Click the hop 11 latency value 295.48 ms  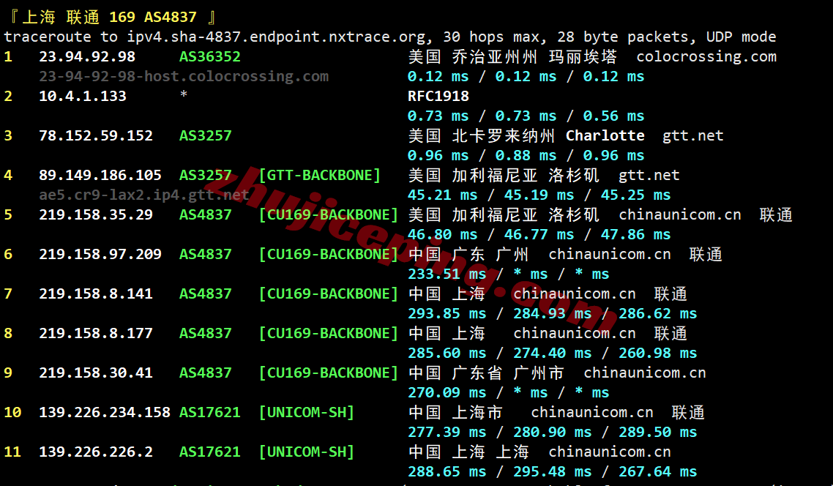click(553, 471)
